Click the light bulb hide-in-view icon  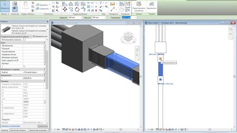[101, 3]
